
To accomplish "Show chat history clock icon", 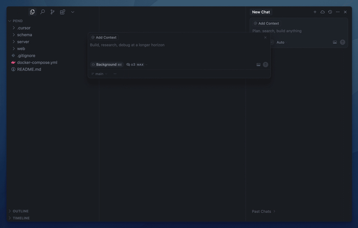I will point(330,12).
